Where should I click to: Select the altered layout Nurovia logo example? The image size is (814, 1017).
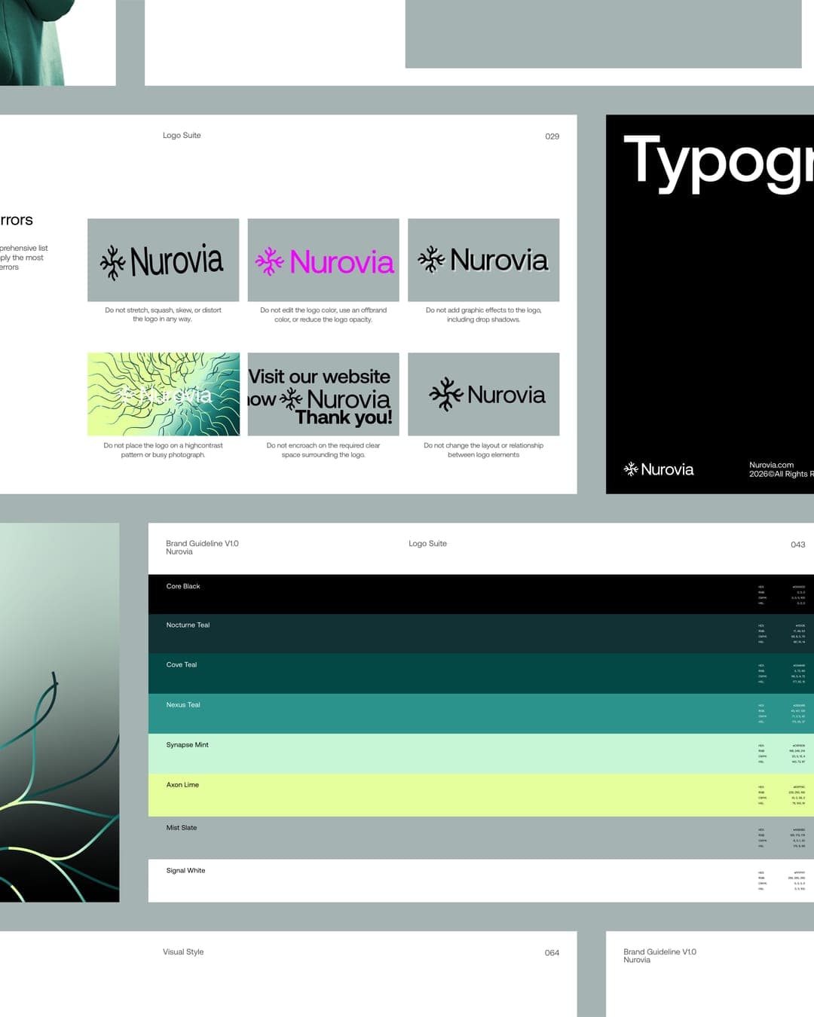click(x=483, y=394)
